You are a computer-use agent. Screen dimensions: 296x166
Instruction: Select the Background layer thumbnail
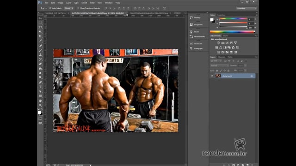tap(218, 76)
